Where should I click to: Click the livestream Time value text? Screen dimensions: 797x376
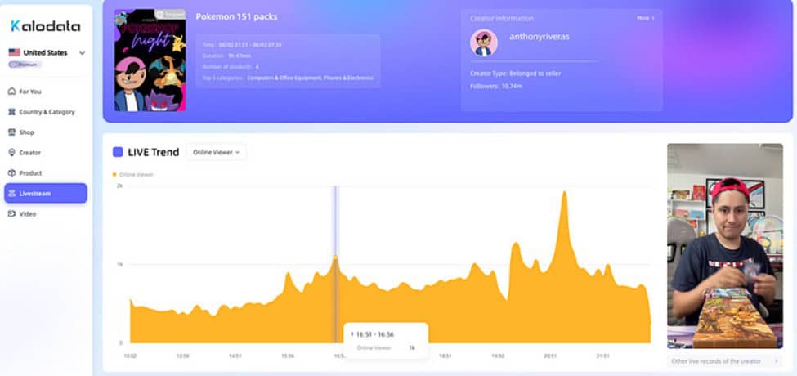coord(250,45)
